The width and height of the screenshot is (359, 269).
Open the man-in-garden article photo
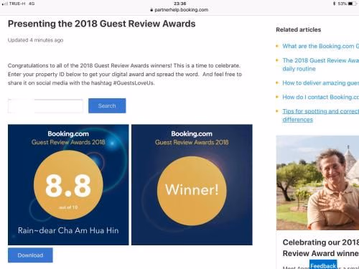[317, 183]
